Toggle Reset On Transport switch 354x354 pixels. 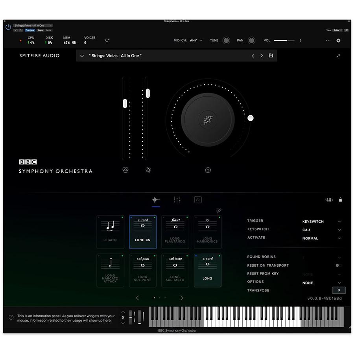339,265
